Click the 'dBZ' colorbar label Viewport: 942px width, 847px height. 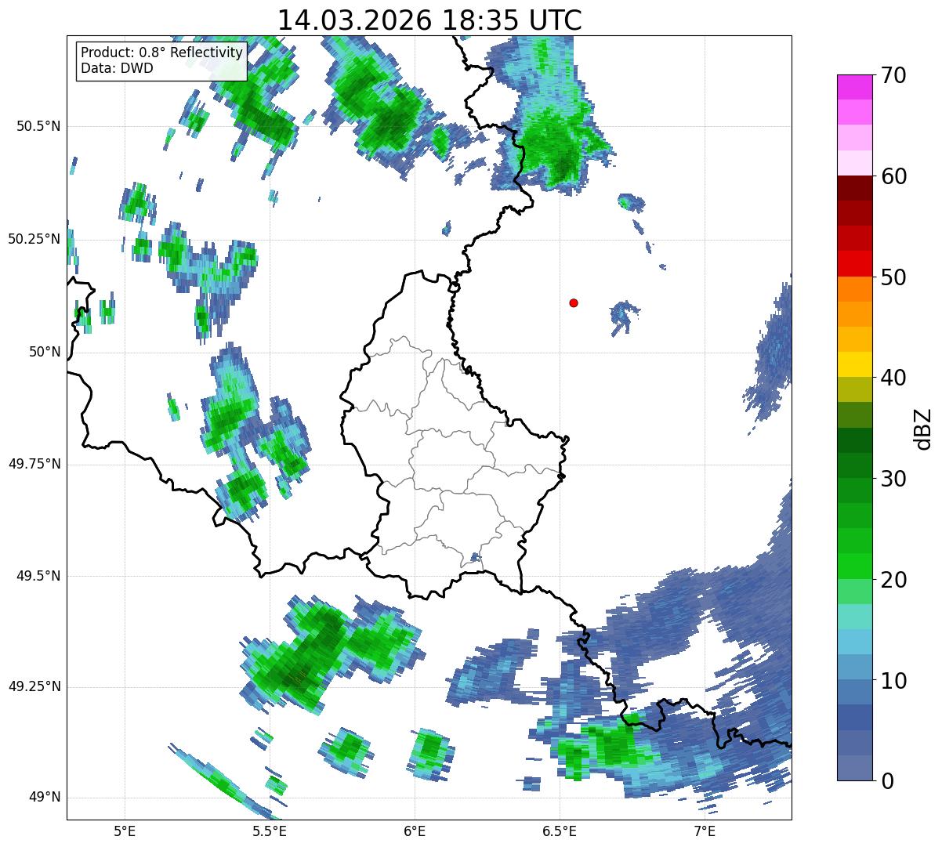point(923,428)
